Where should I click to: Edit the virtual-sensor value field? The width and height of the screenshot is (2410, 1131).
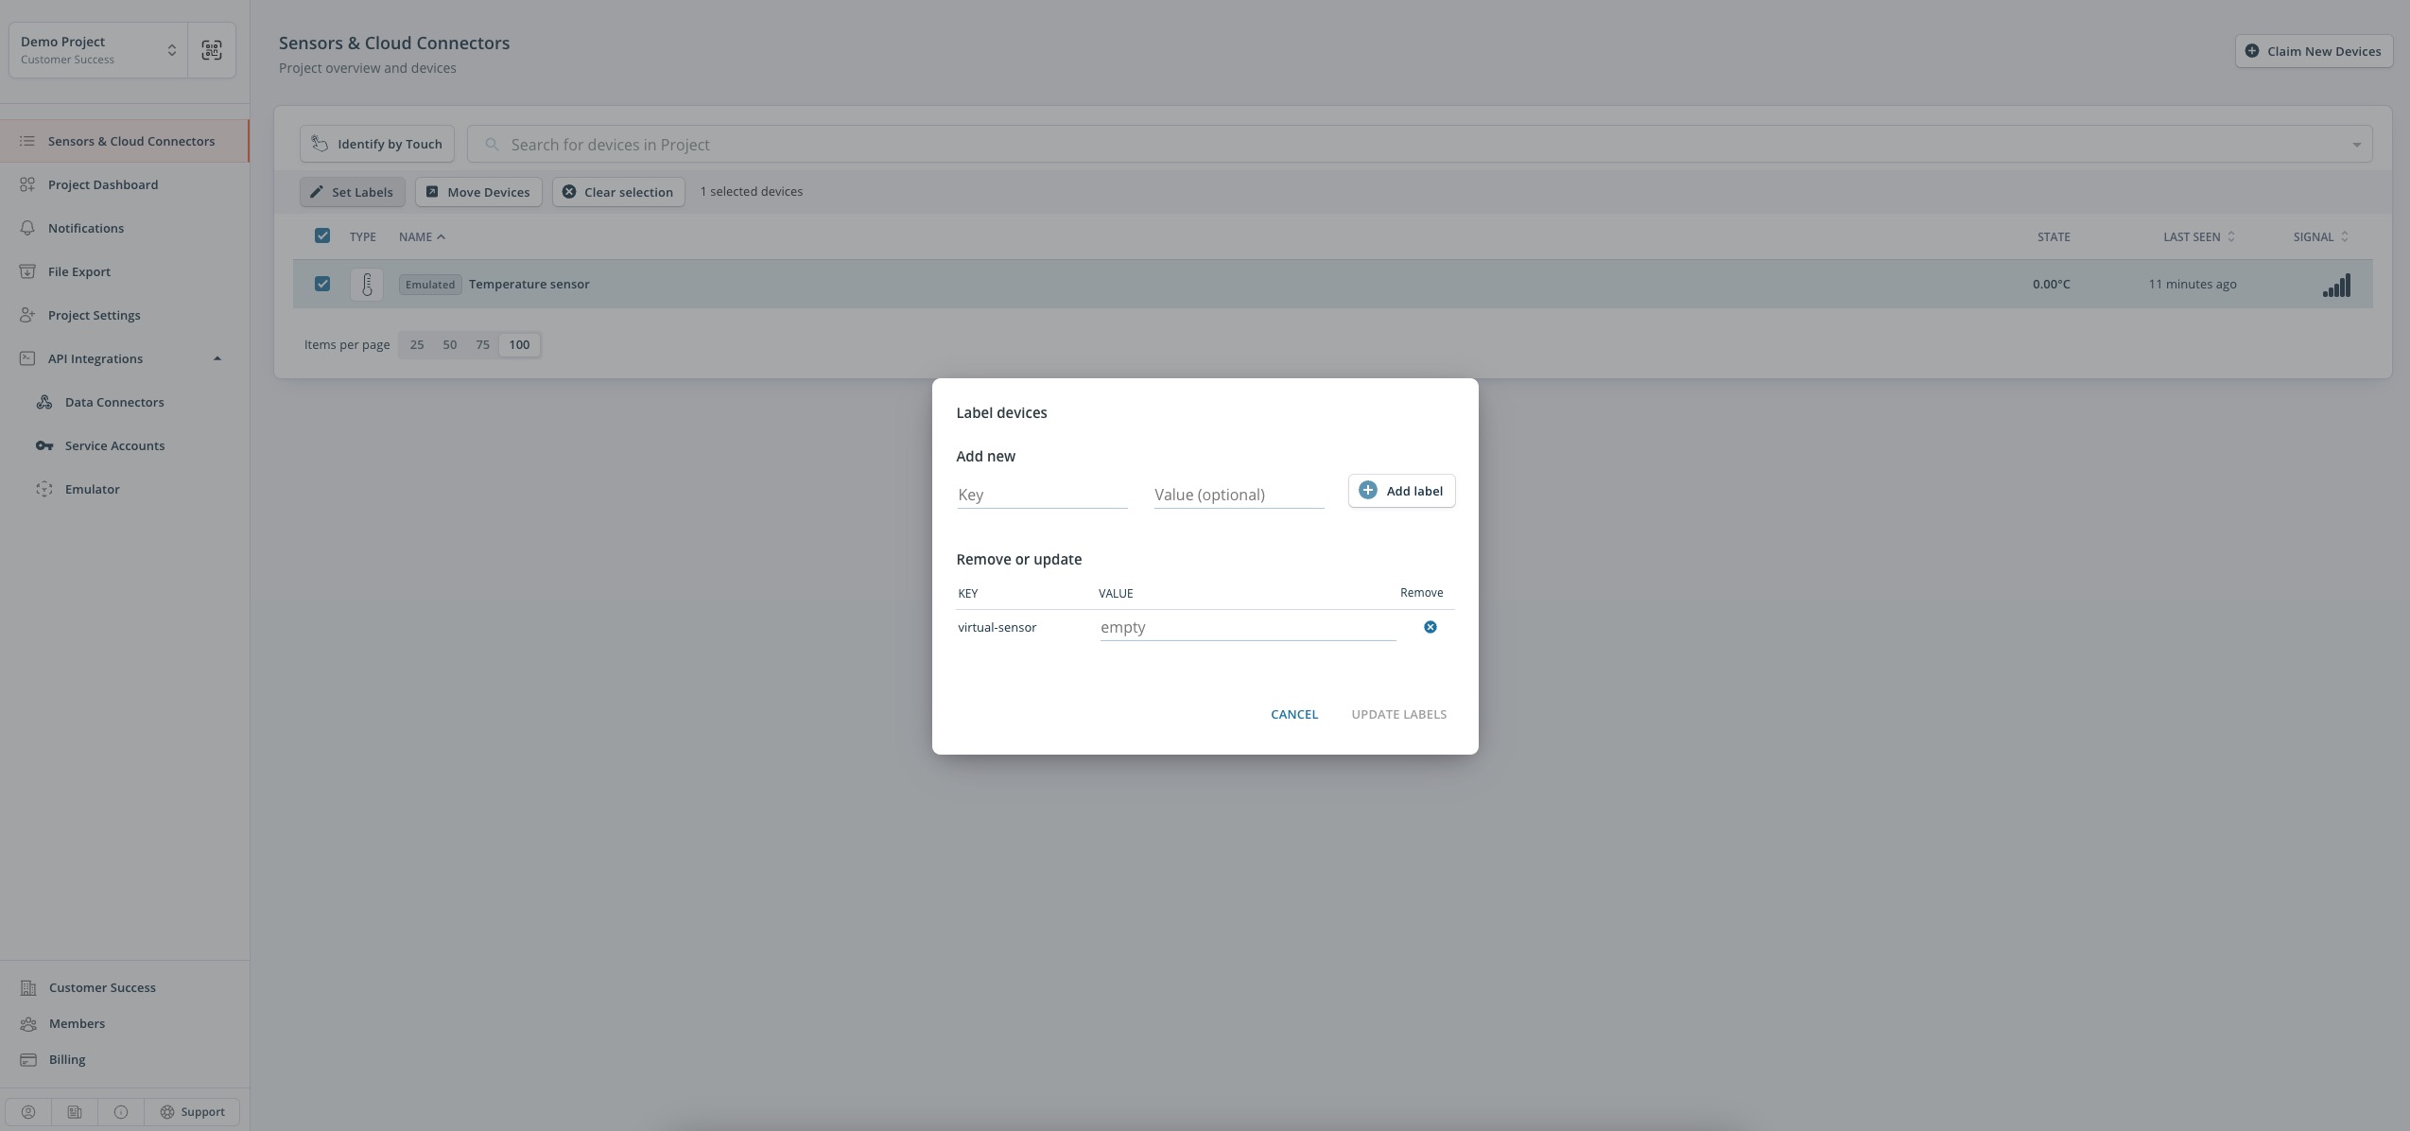pos(1248,627)
